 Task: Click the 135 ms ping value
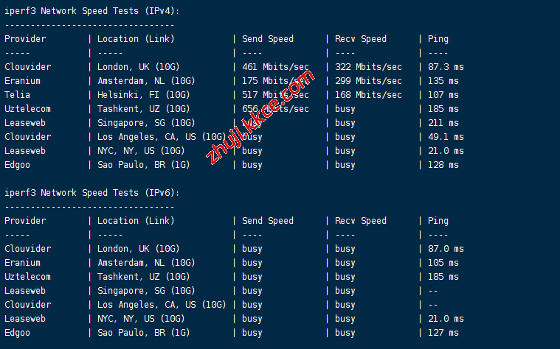click(443, 81)
